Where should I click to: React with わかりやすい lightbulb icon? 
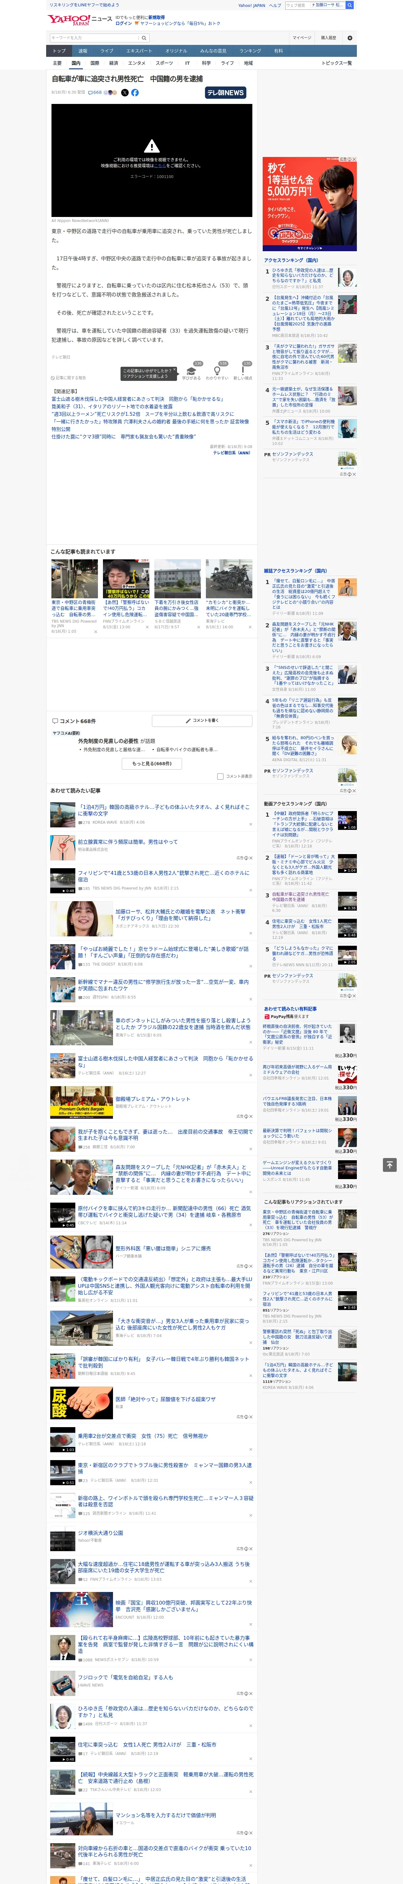coord(217,371)
